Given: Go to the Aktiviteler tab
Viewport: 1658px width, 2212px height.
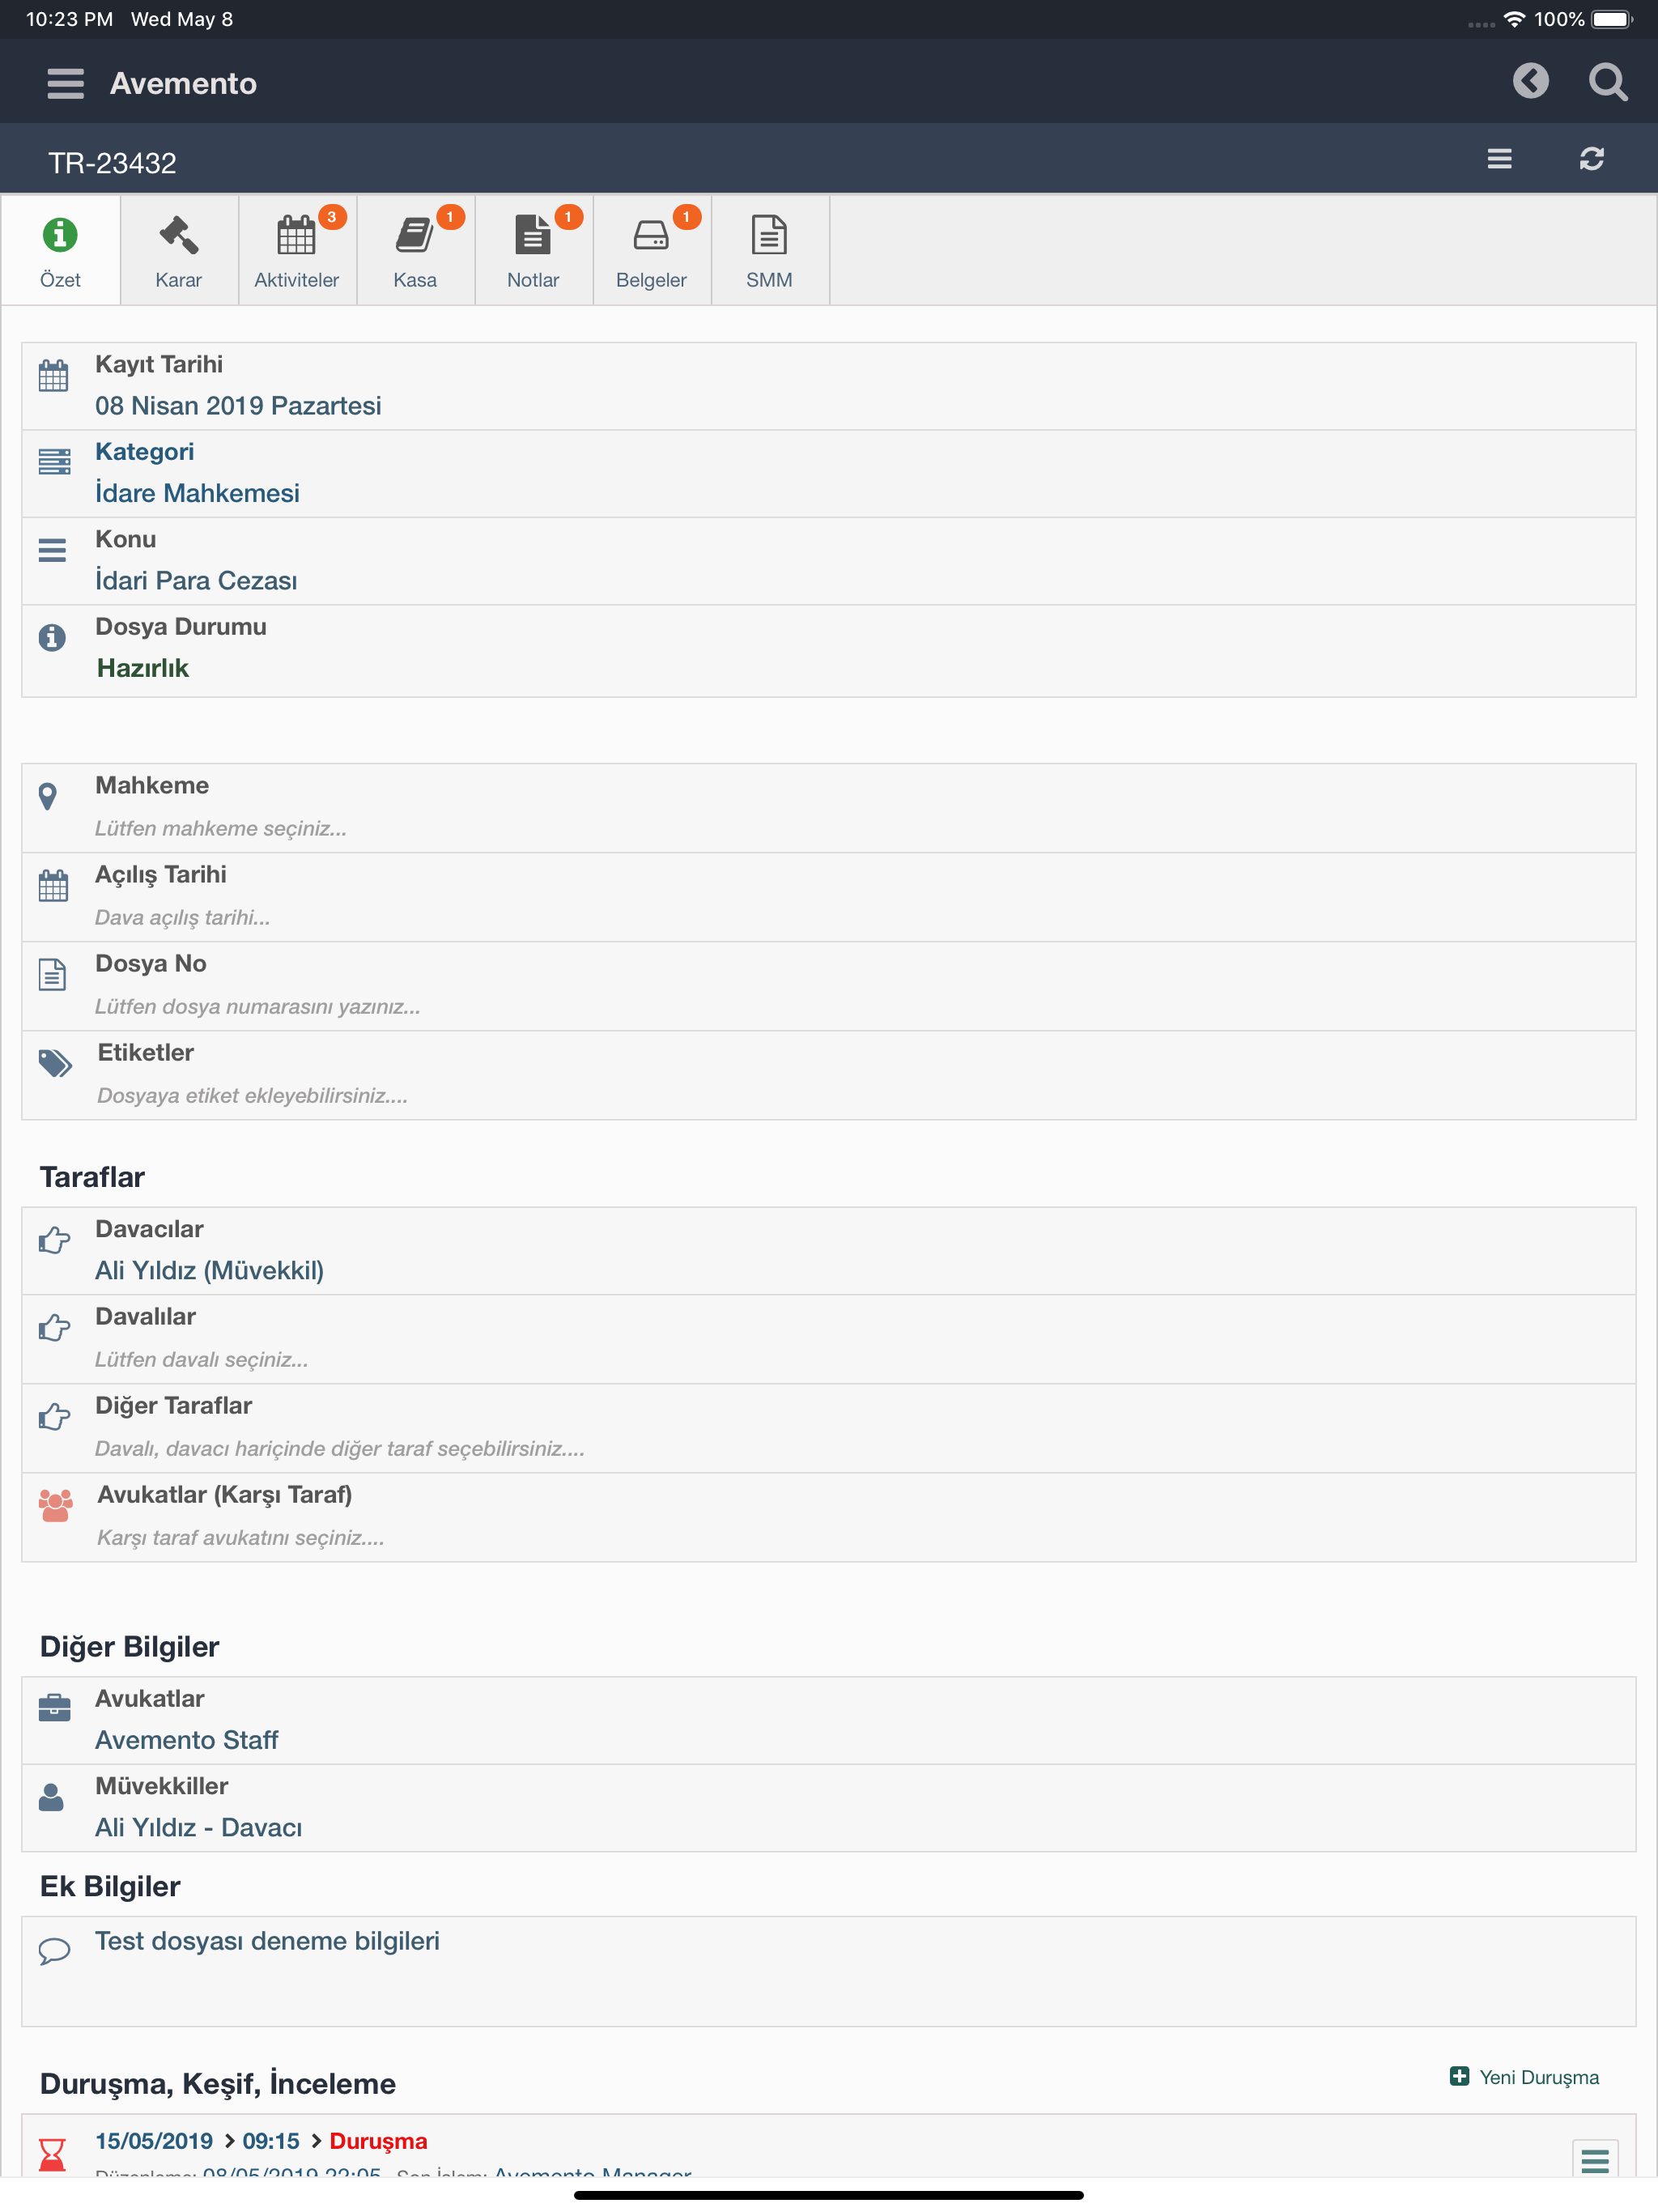Looking at the screenshot, I should pos(297,250).
